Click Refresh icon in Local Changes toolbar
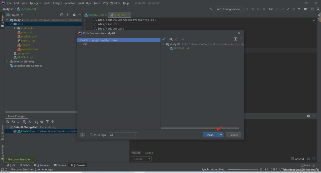The image size is (321, 173). tap(8, 122)
